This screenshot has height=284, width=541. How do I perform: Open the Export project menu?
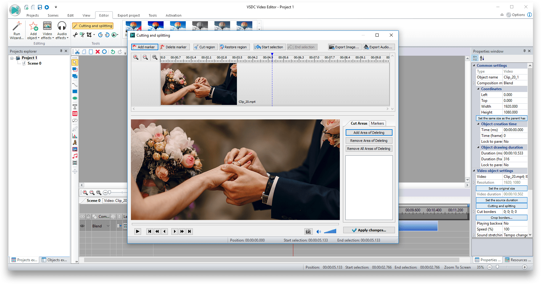coord(129,15)
